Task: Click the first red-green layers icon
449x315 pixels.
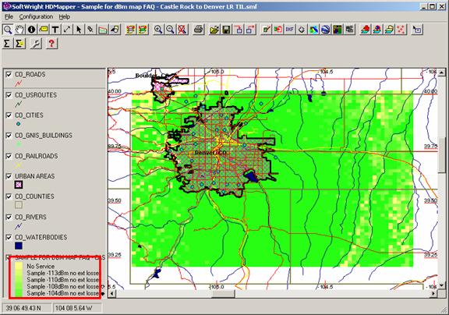Action: (x=131, y=30)
